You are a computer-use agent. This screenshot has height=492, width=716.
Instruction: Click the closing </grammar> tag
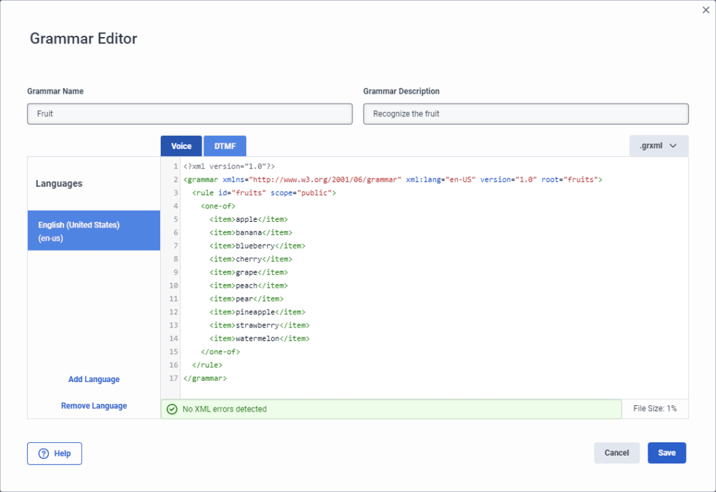205,378
